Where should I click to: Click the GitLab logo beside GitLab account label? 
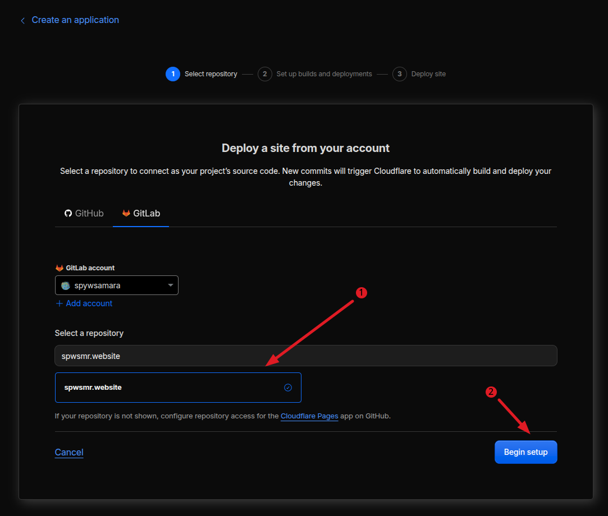click(60, 268)
